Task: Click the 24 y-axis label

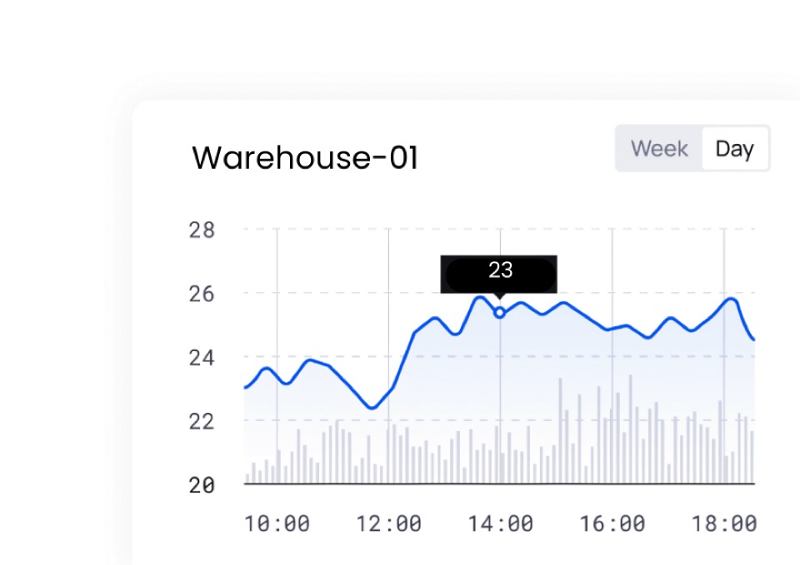Action: click(x=202, y=358)
